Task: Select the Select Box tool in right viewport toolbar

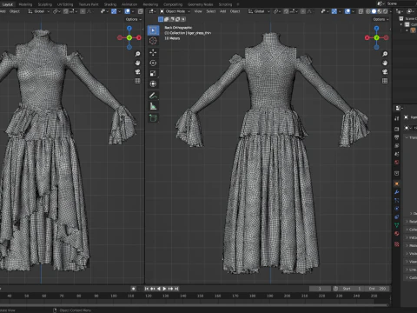Action: 153,30
